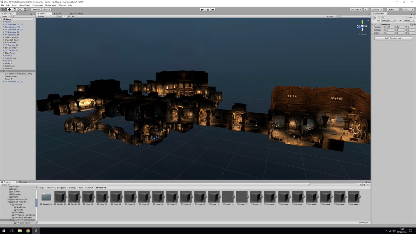416x234 pixels.
Task: Click Add Component button
Action: tap(393, 38)
